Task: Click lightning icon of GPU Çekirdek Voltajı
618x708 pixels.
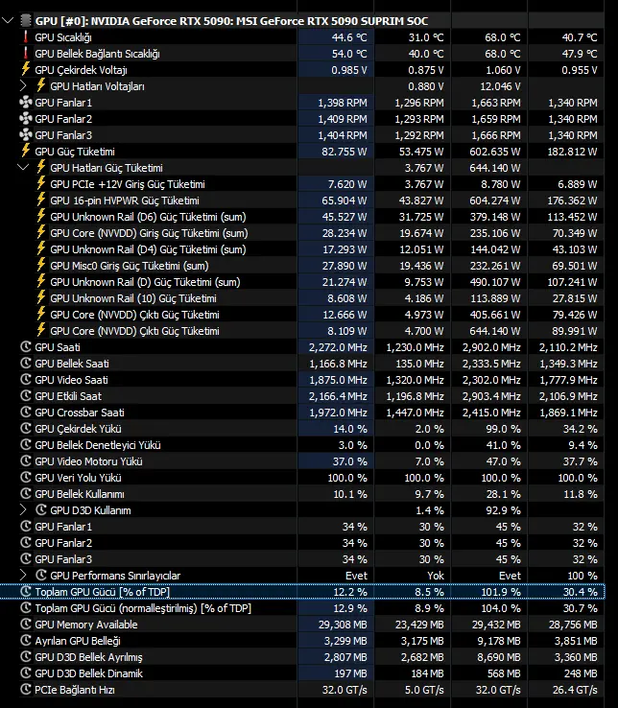Action: pyautogui.click(x=25, y=69)
